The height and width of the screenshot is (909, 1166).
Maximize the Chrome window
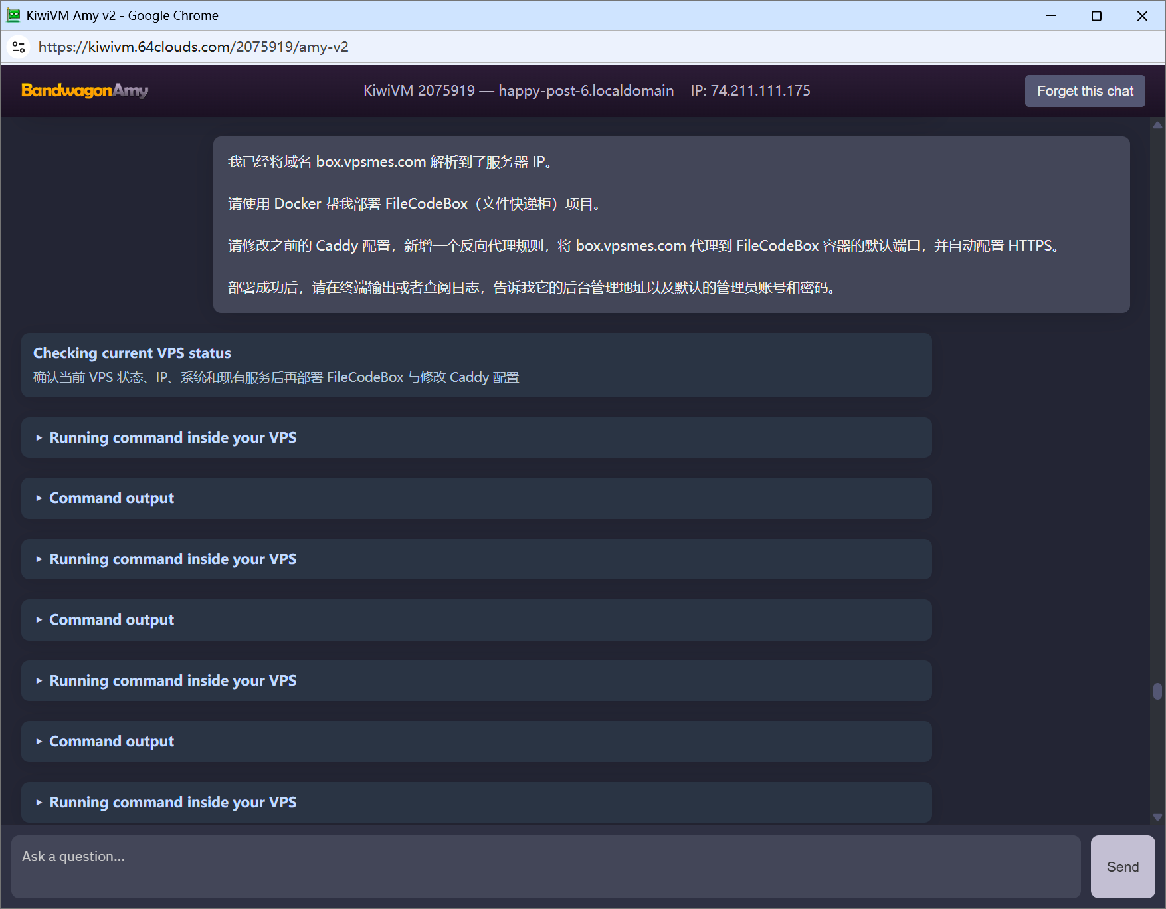[x=1096, y=15]
